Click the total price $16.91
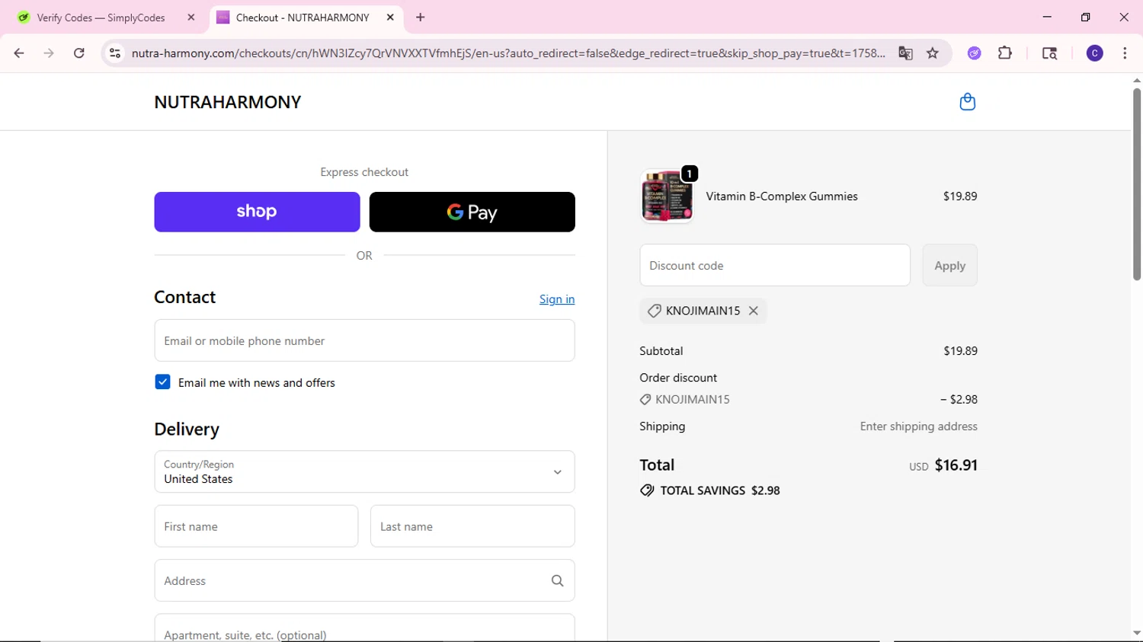 (x=956, y=465)
